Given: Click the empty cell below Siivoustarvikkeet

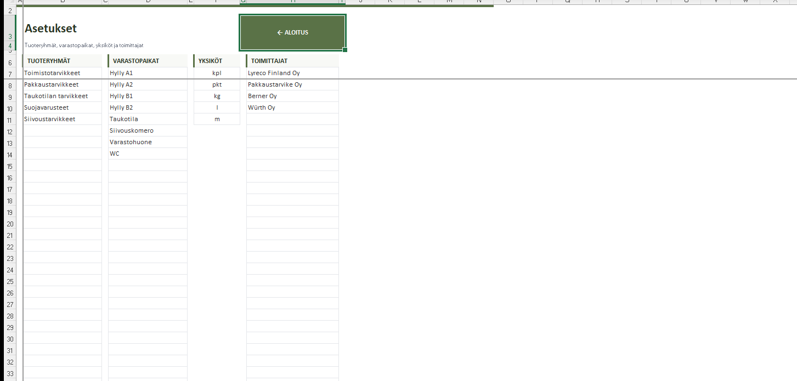Looking at the screenshot, I should (x=62, y=130).
